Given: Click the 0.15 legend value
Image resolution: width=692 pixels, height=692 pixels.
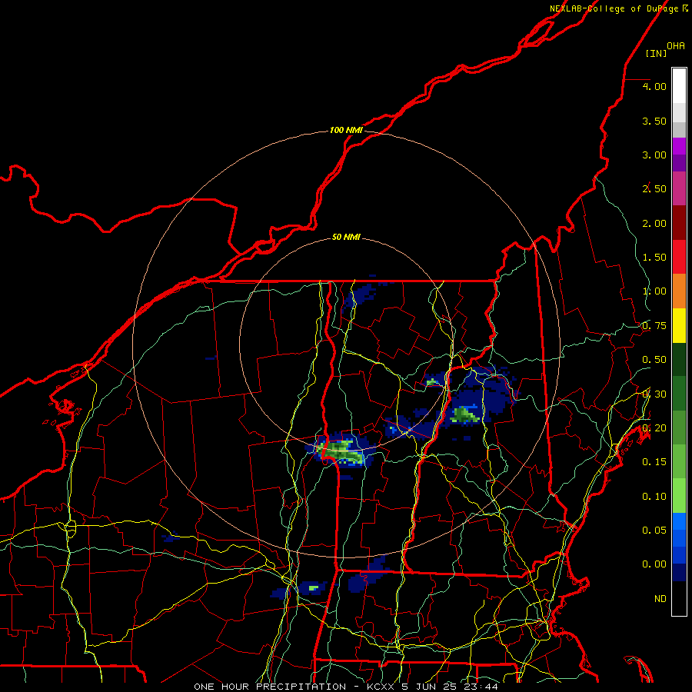Looking at the screenshot, I should point(654,462).
